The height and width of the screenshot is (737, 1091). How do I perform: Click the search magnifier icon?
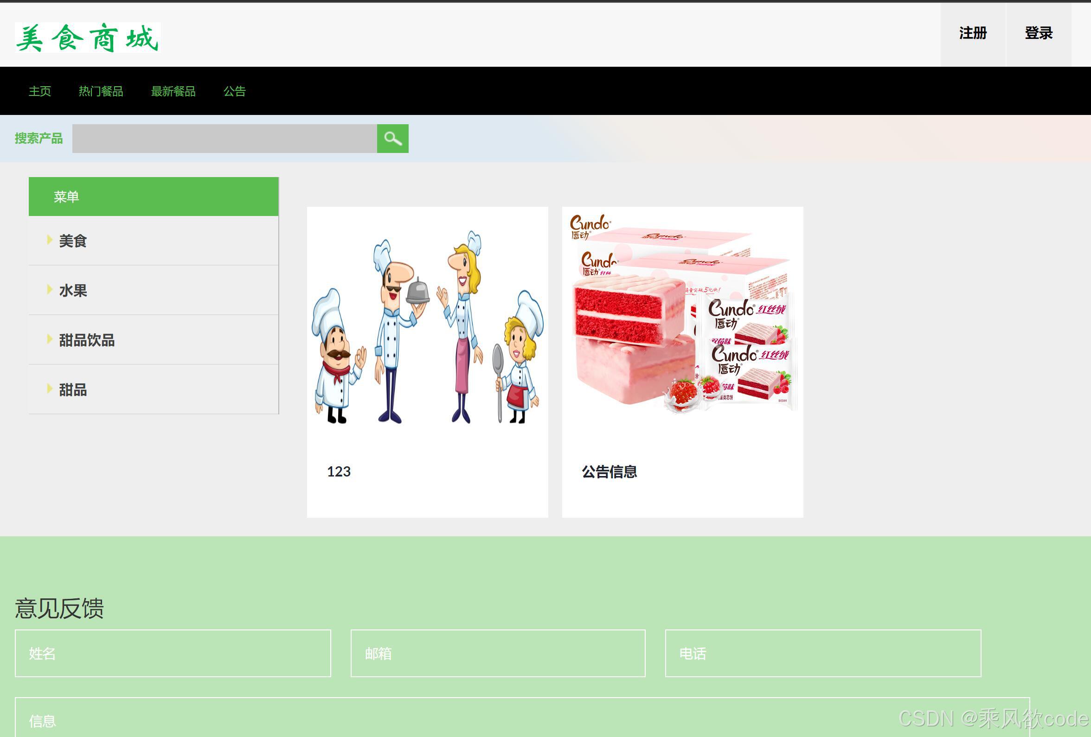pos(392,139)
